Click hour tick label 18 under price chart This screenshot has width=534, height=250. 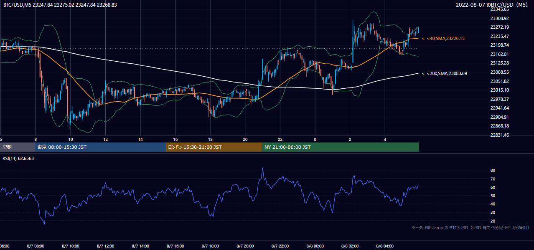pyautogui.click(x=210, y=139)
